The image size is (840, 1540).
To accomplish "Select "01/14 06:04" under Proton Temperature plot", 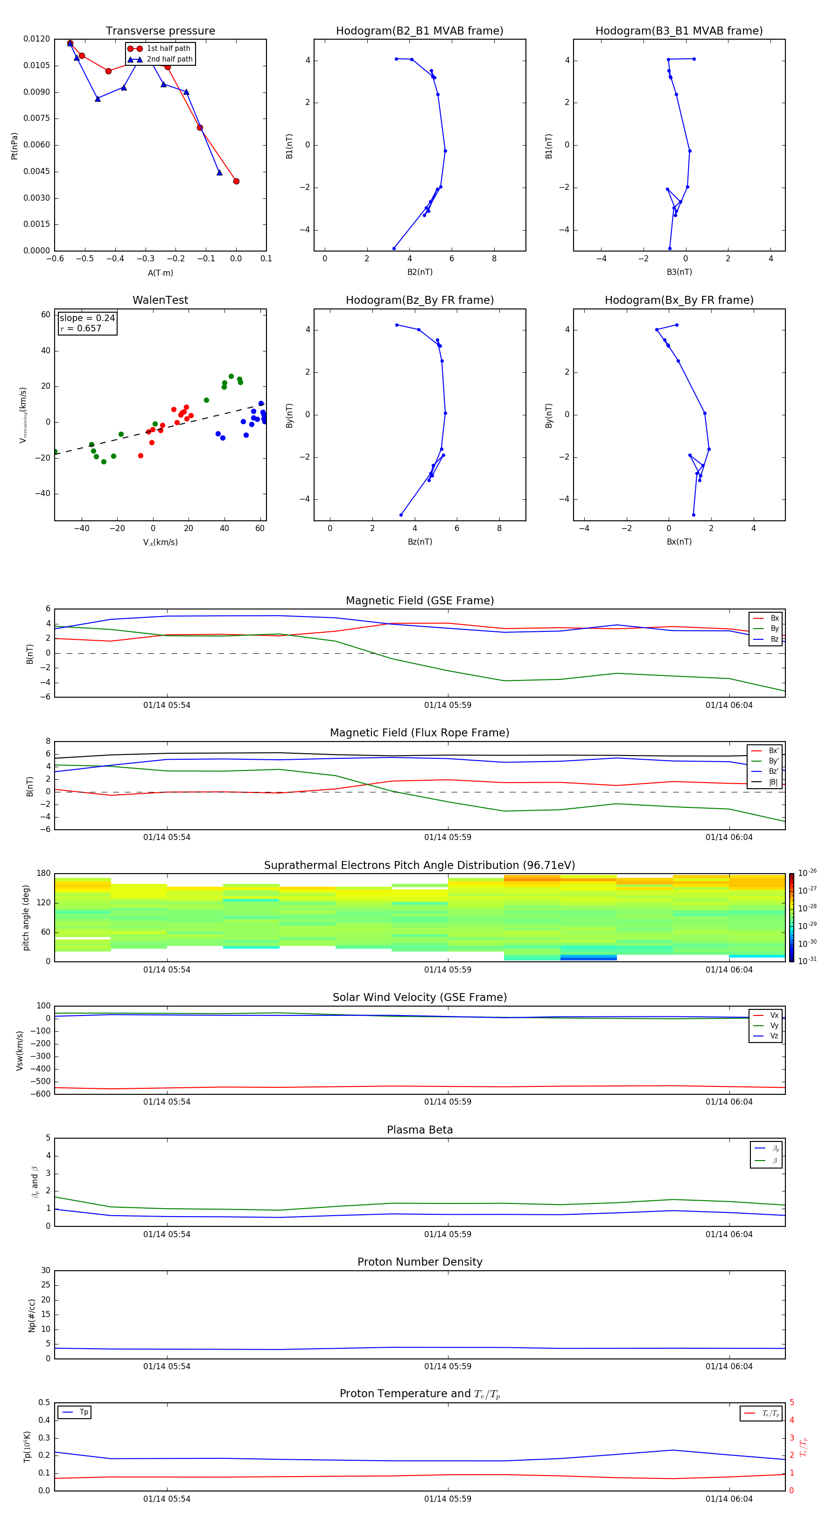I will (729, 1499).
